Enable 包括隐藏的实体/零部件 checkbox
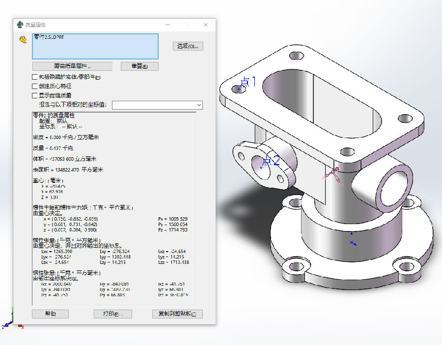Screen dimensions: 442x345 click(x=35, y=77)
